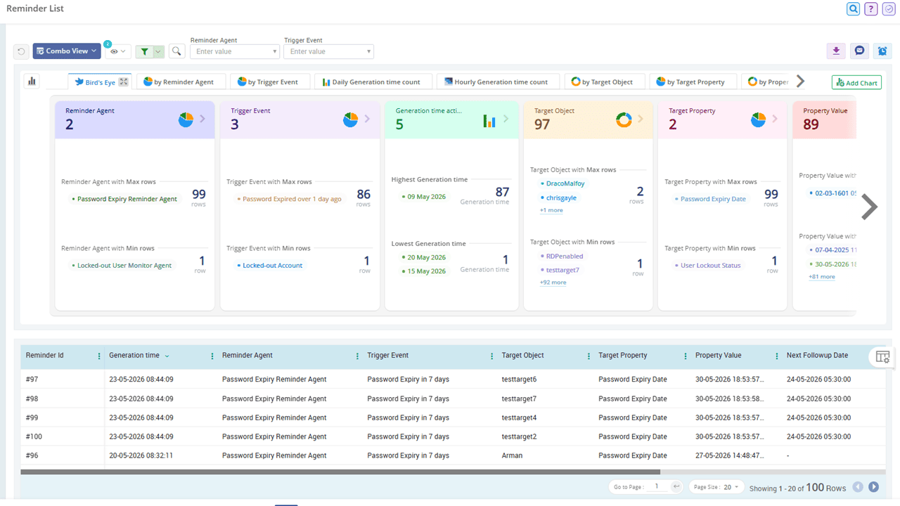This screenshot has width=900, height=506.
Task: Show next summary cards with the large arrow
Action: point(870,207)
